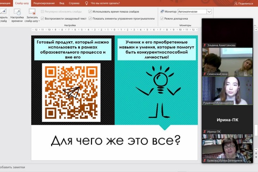
Task: Click the lightbulb icon beside 'Что вы хотите сделать?'
Action: (x=87, y=3)
